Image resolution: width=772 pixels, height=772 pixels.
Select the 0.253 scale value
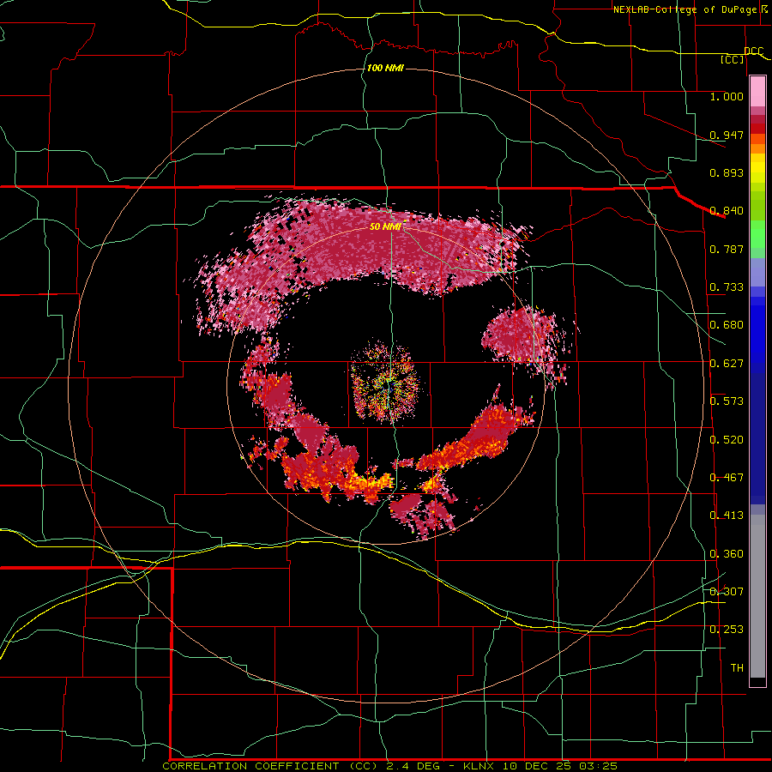click(x=727, y=630)
